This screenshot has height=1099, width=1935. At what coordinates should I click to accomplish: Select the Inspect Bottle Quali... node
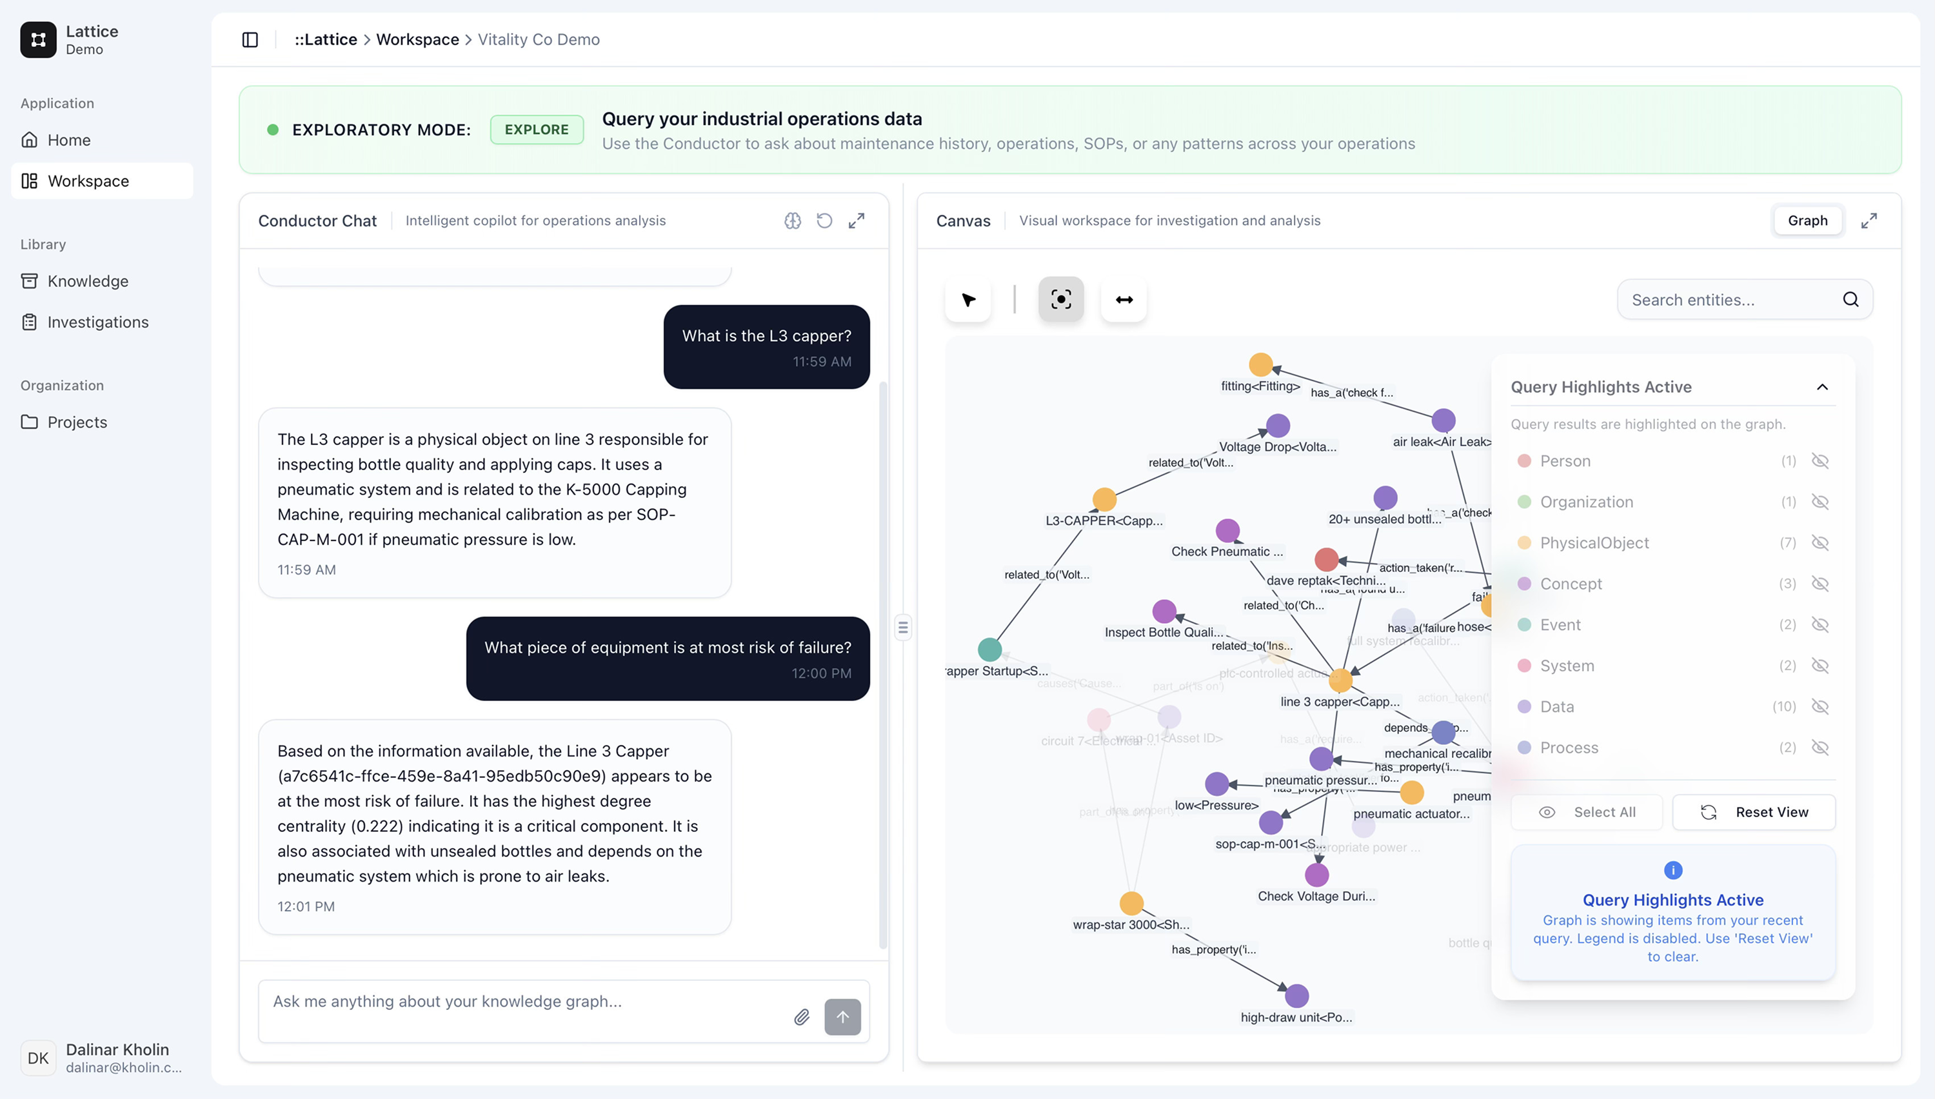click(1164, 611)
